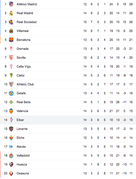Select the Alavés team name
The image size is (136, 179).
pyautogui.click(x=21, y=147)
